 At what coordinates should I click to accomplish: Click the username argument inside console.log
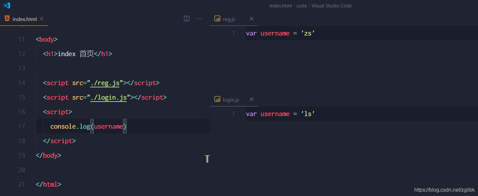point(108,126)
